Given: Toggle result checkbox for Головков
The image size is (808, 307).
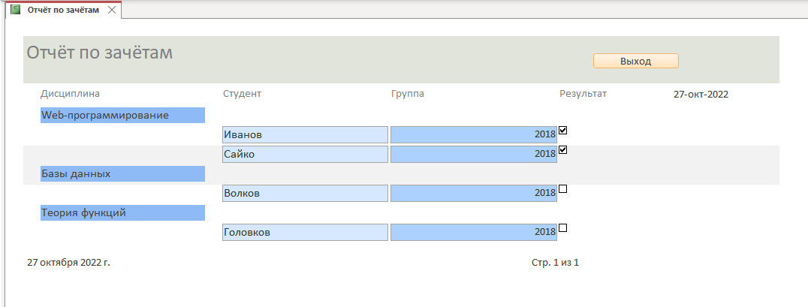Looking at the screenshot, I should pos(562,227).
